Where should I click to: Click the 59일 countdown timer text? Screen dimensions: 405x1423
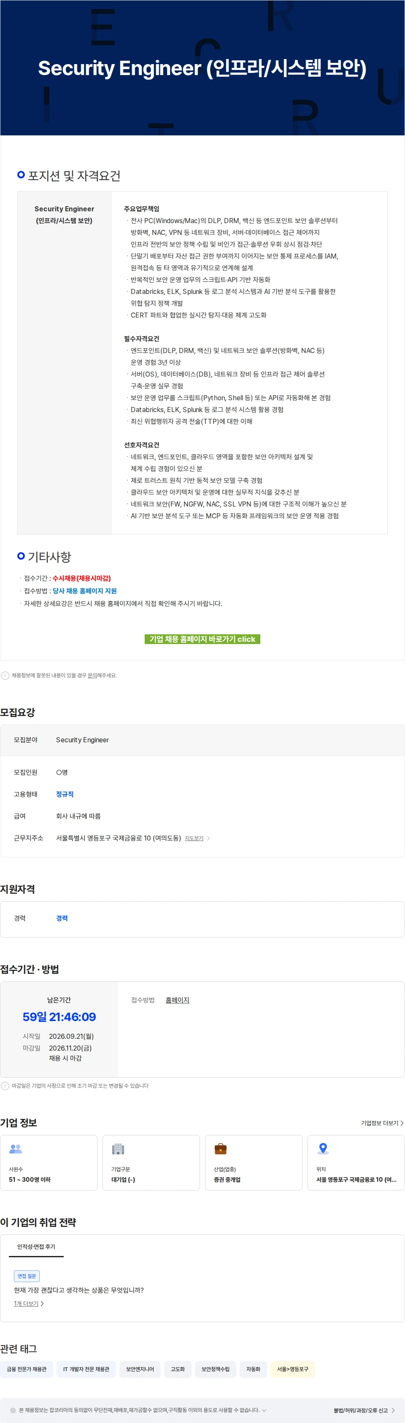click(59, 1016)
